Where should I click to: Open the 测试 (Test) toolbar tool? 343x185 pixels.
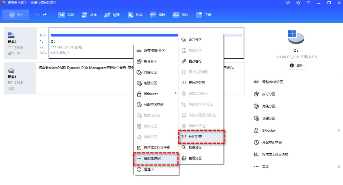[180, 15]
